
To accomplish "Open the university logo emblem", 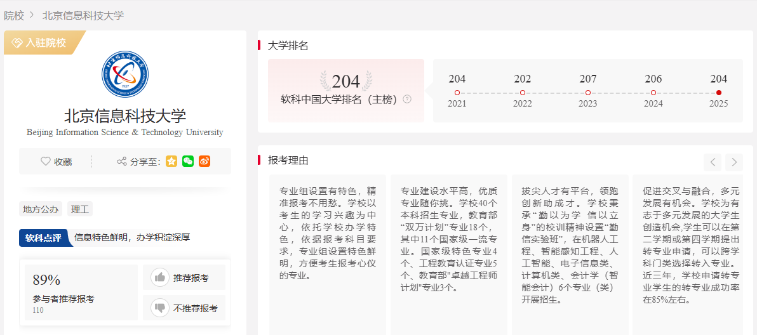I will [x=125, y=73].
